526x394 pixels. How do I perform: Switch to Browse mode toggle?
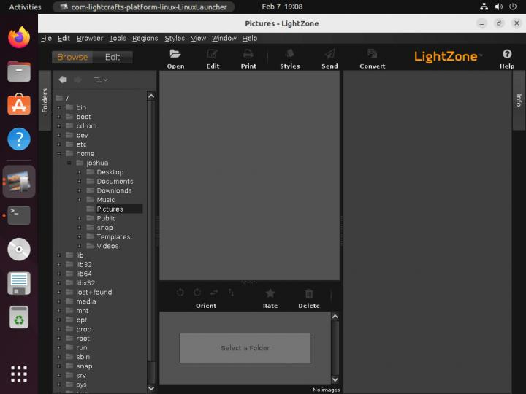point(72,57)
